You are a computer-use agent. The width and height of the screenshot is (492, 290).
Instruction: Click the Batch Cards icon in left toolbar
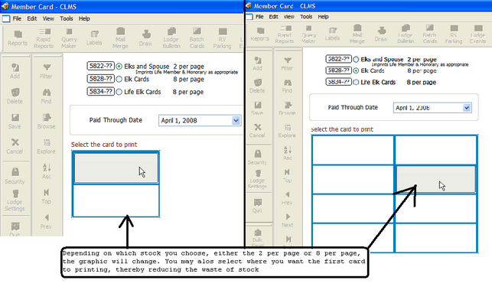click(x=197, y=38)
